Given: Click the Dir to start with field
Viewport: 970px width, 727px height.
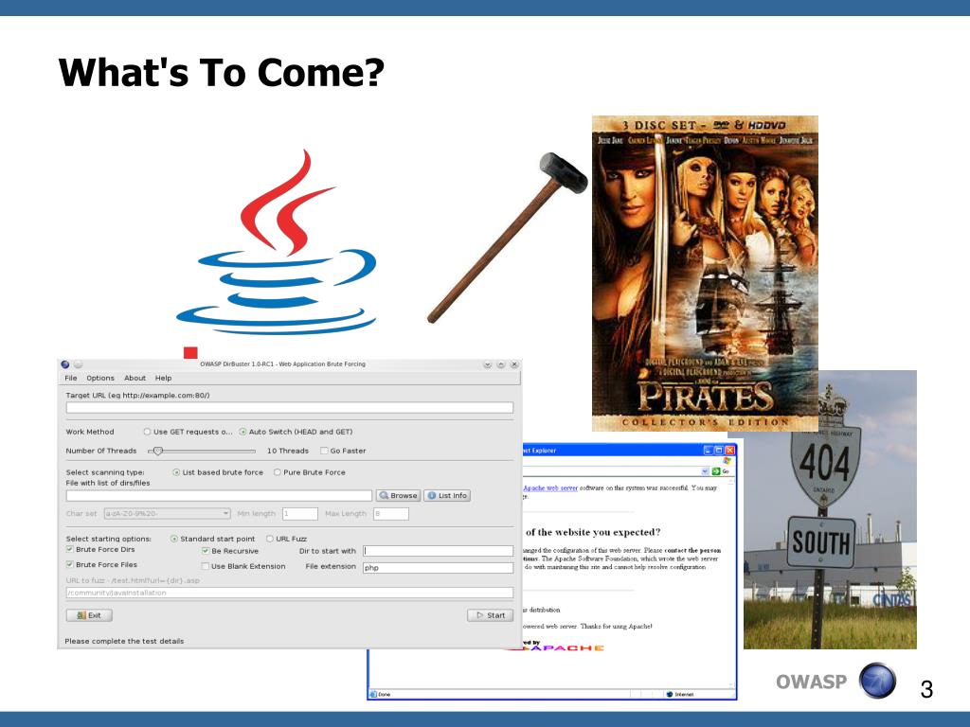Looking at the screenshot, I should [x=438, y=551].
